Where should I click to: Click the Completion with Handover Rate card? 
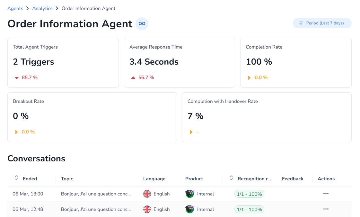pos(267,117)
